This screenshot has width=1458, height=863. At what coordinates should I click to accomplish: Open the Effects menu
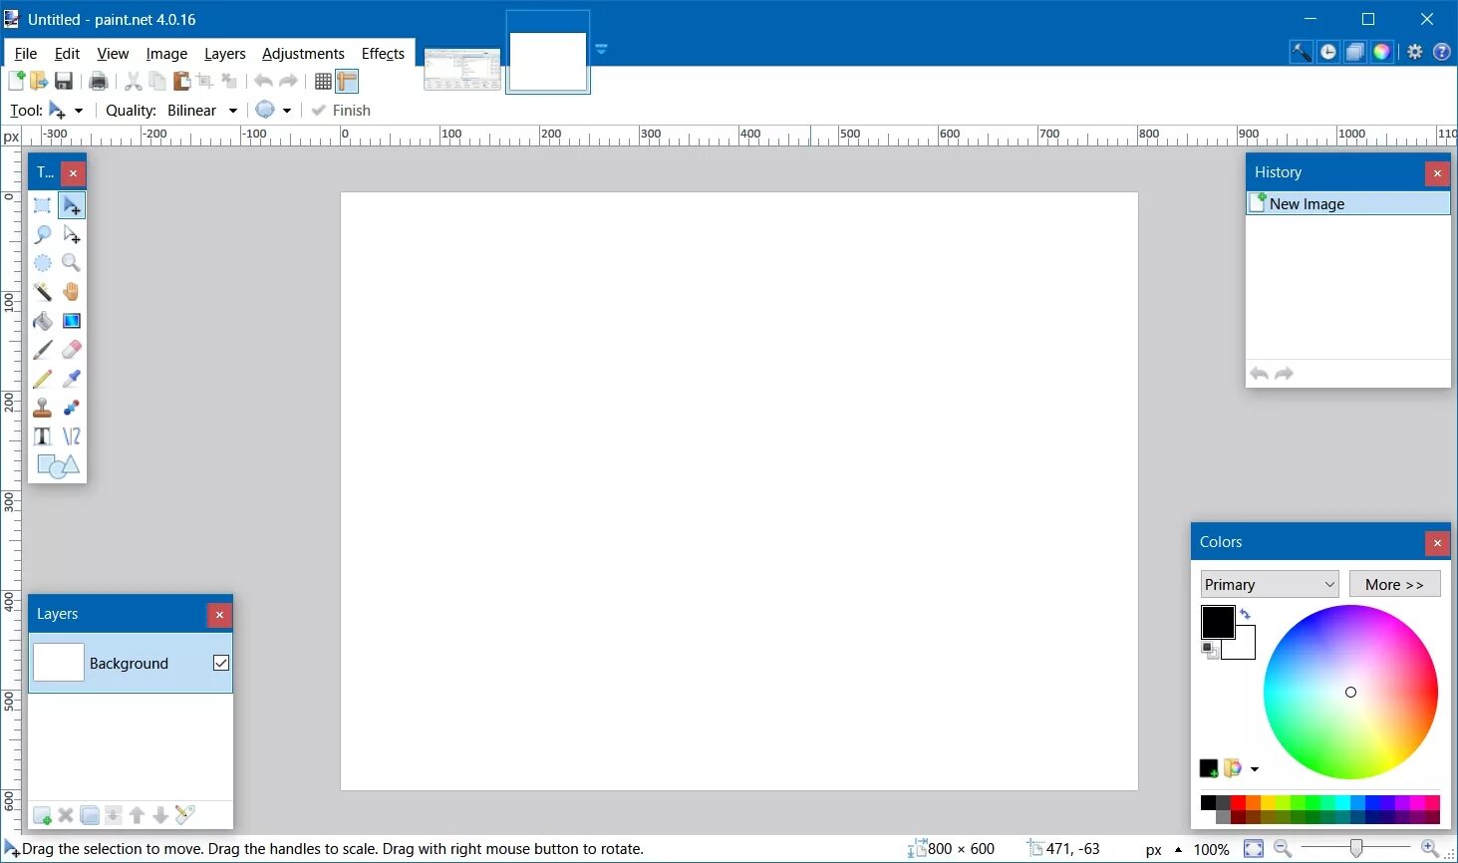(x=383, y=54)
